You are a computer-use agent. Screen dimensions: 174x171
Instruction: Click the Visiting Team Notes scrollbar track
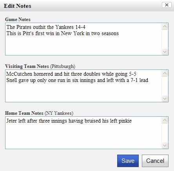click(165, 86)
